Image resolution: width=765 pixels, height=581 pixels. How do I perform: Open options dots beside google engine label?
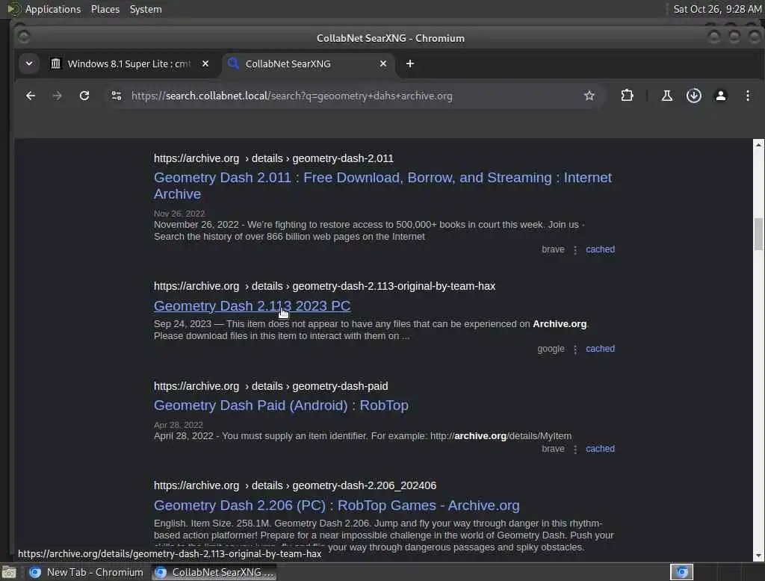coord(575,349)
